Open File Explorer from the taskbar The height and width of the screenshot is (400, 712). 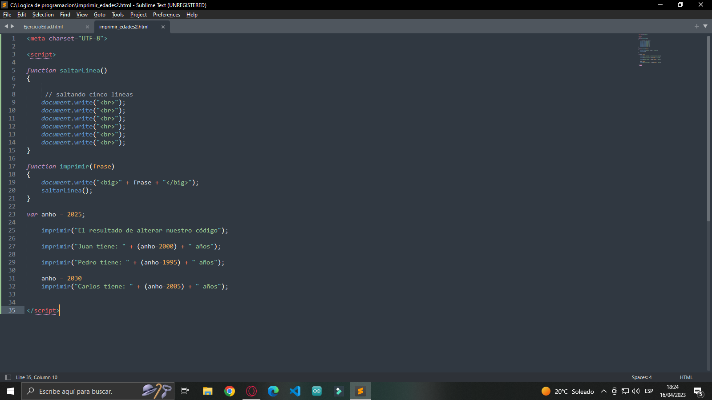[x=207, y=391]
